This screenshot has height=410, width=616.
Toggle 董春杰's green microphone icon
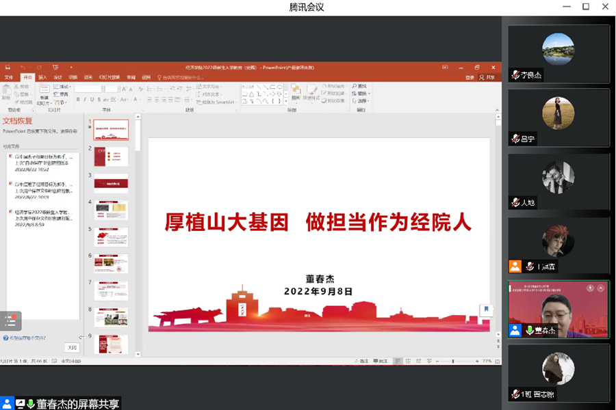click(529, 330)
